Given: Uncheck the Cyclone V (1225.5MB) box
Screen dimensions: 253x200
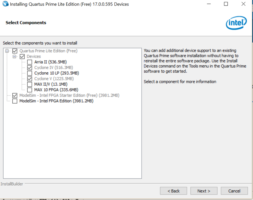Looking at the screenshot, I should click(30, 79).
